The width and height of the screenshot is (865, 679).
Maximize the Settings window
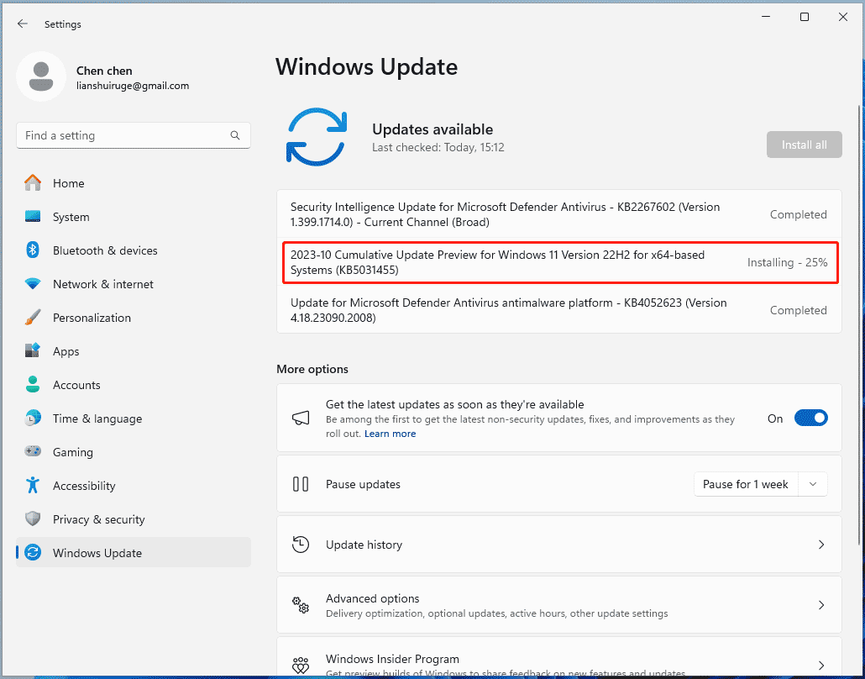pyautogui.click(x=805, y=17)
